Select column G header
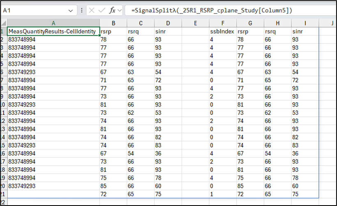The height and width of the screenshot is (206, 337). (x=250, y=23)
